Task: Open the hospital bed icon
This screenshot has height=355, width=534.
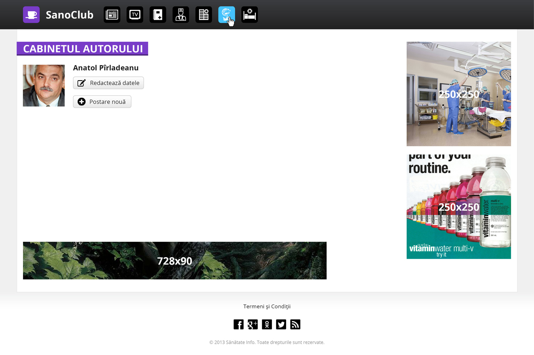Action: pos(249,15)
